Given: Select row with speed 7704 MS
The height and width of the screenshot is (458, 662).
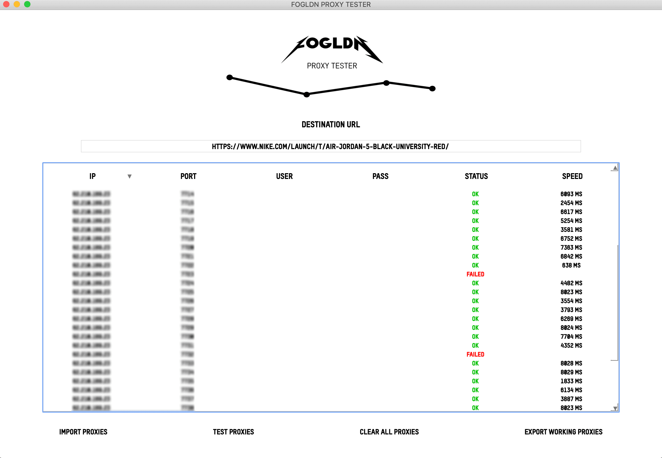Looking at the screenshot, I should click(327, 337).
